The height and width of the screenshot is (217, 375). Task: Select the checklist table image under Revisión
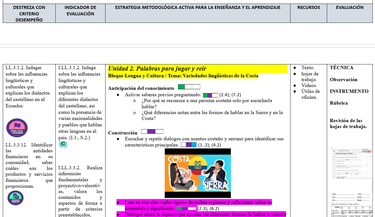pos(352,164)
